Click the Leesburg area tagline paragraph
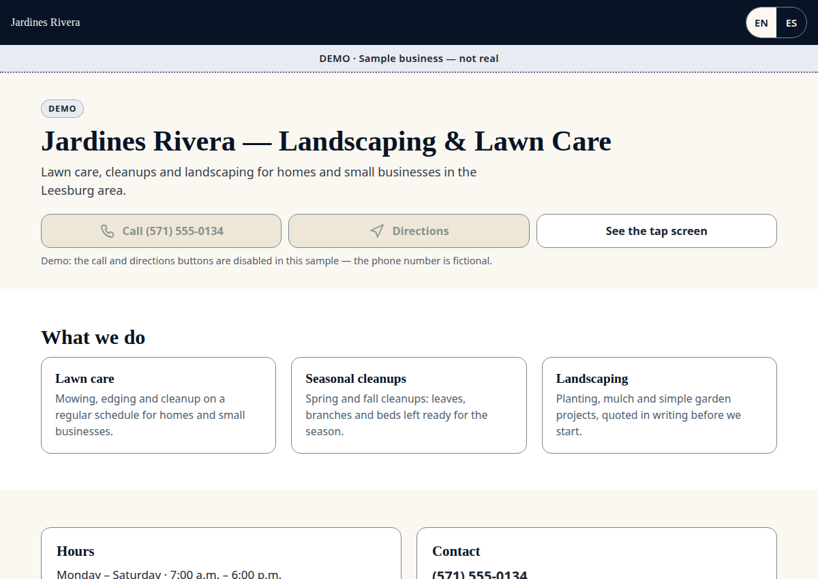The image size is (818, 579). (259, 181)
